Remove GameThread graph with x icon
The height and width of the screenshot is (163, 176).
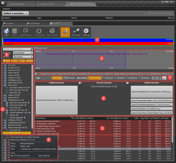click(44, 54)
